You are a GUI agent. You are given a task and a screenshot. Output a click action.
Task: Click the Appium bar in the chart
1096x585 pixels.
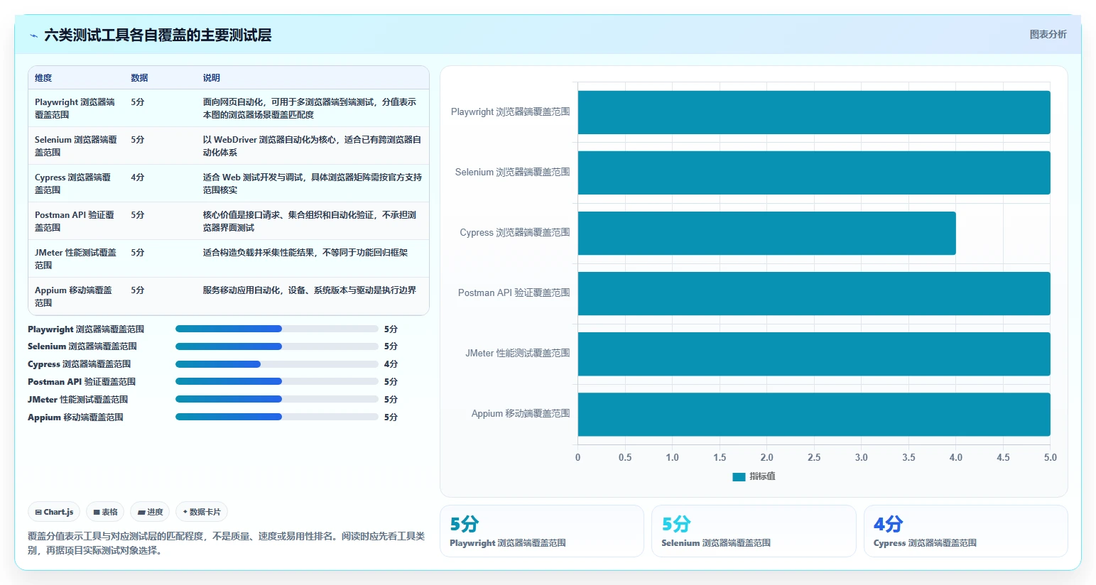pyautogui.click(x=814, y=414)
